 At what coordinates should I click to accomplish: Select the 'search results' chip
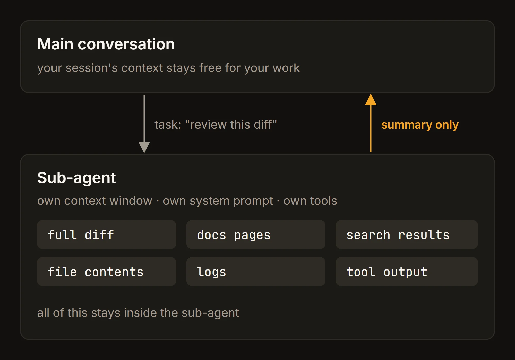[407, 235]
